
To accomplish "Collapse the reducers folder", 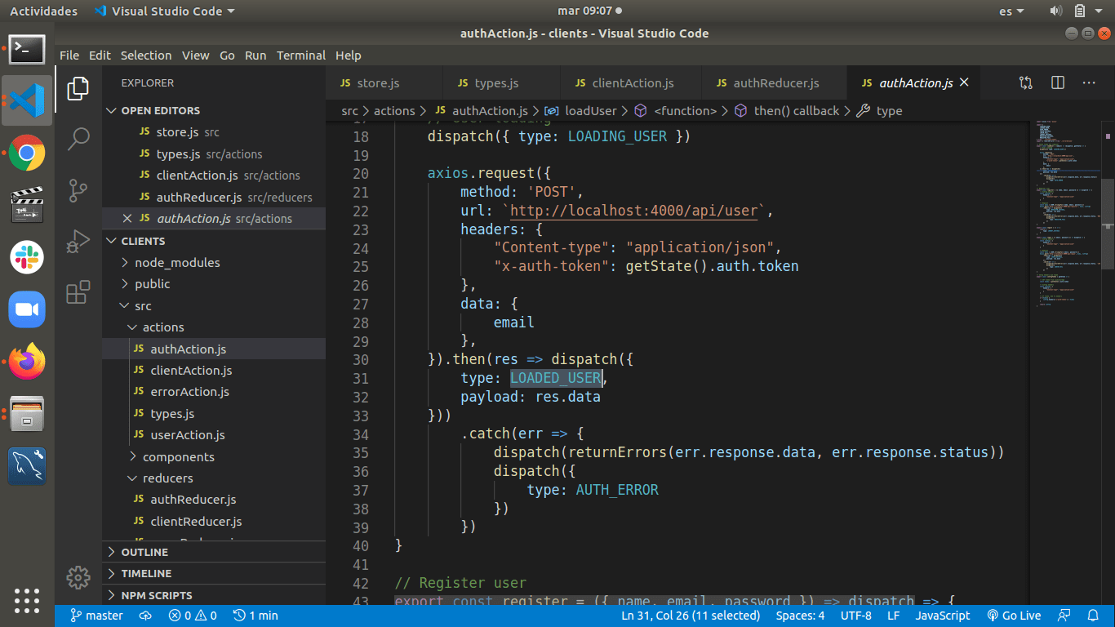I will pyautogui.click(x=167, y=478).
